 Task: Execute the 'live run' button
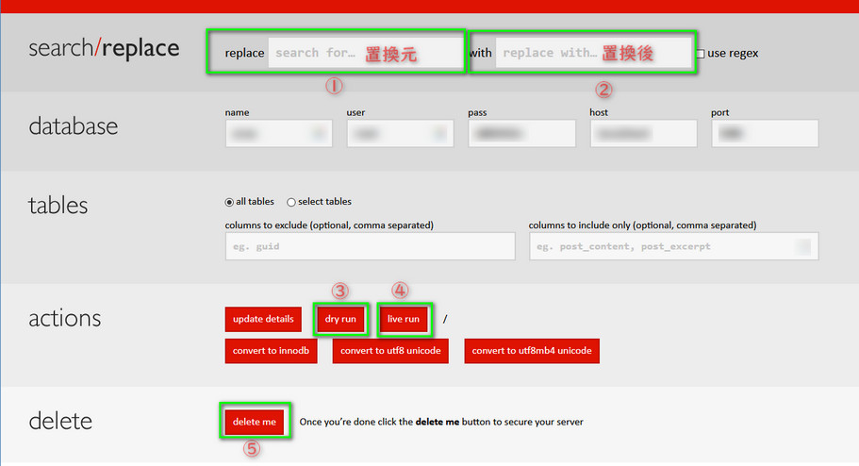404,319
